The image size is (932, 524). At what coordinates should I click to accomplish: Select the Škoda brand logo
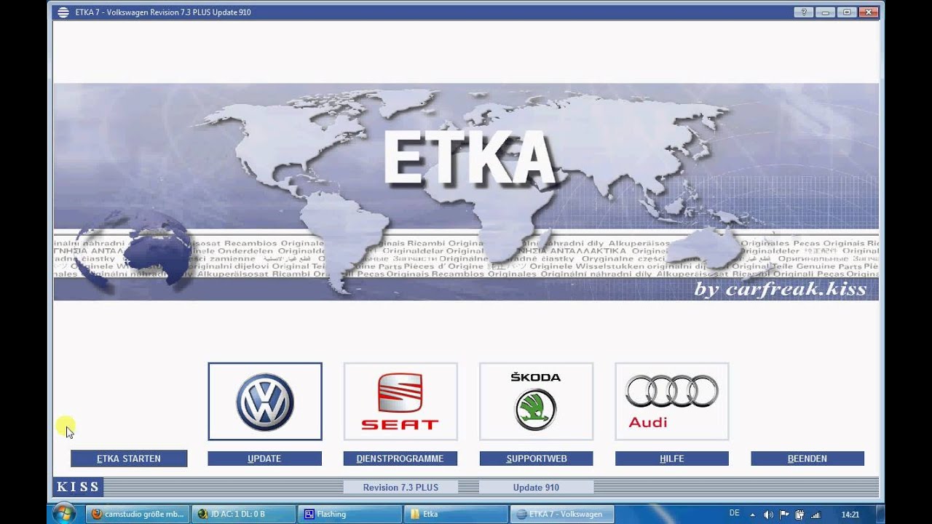click(x=536, y=402)
